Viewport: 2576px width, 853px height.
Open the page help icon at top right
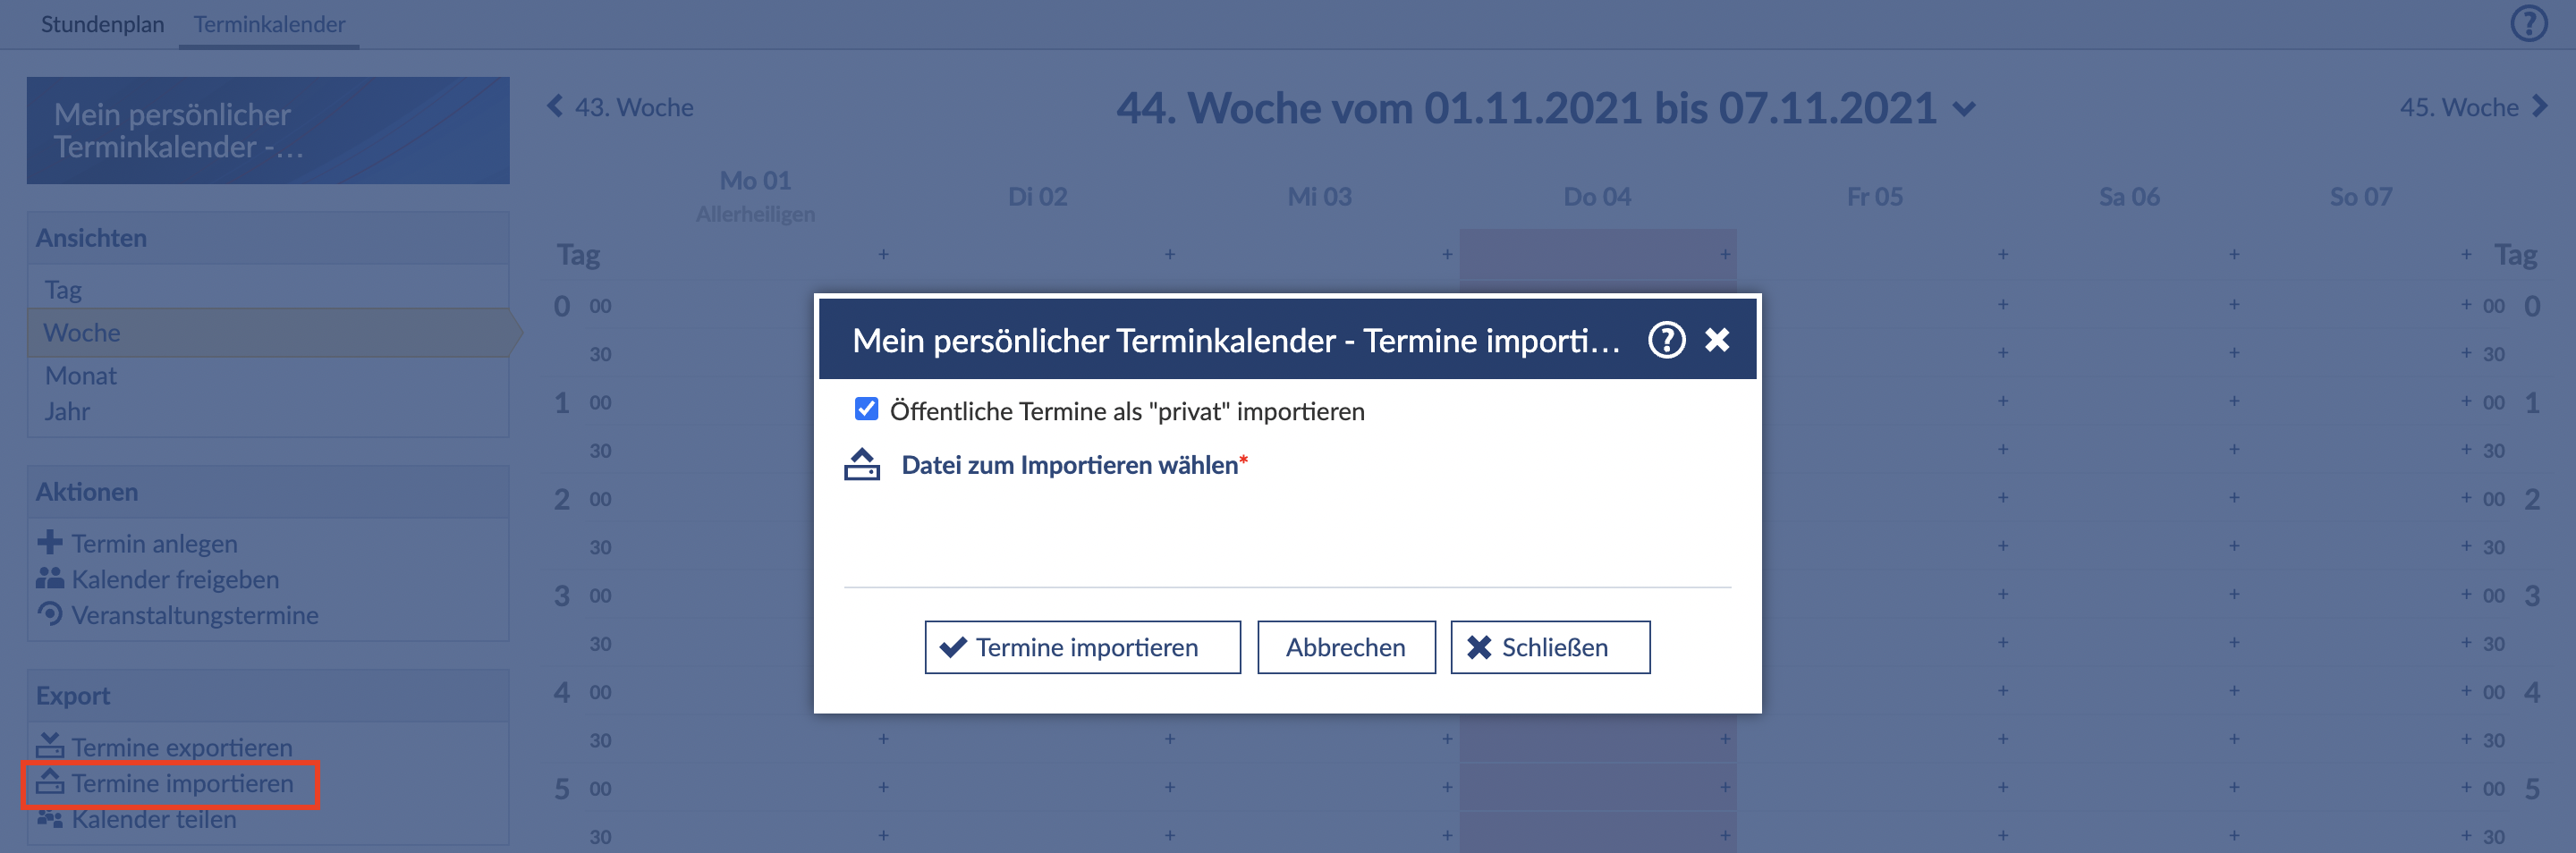2528,23
